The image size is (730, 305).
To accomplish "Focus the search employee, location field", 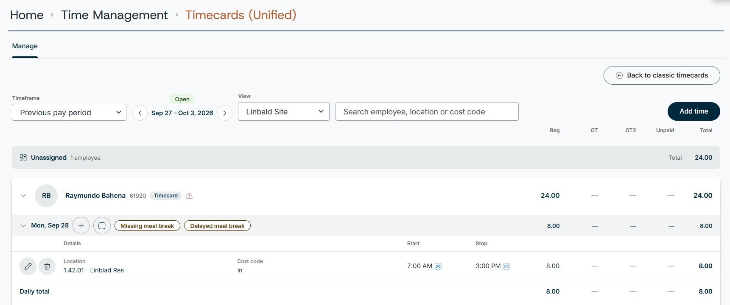I will coord(427,111).
